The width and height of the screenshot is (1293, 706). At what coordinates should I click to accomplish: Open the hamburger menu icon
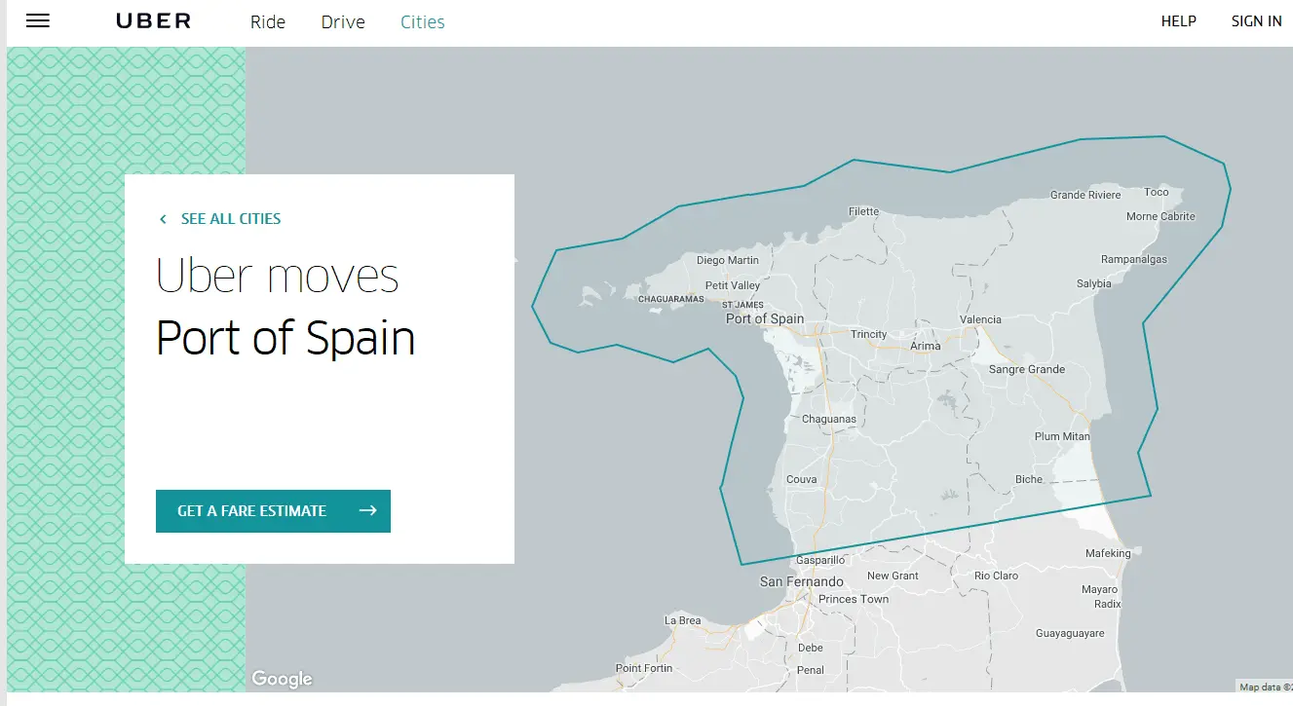click(38, 21)
